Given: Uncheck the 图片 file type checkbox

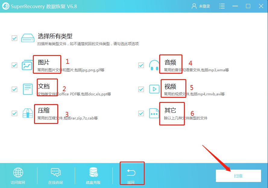Looking at the screenshot, I should pyautogui.click(x=14, y=64).
